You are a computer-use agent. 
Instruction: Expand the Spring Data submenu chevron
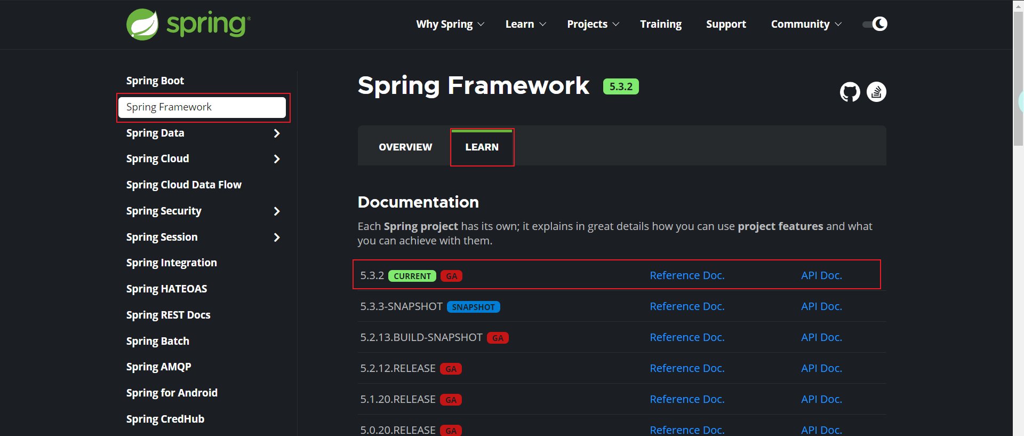point(276,133)
